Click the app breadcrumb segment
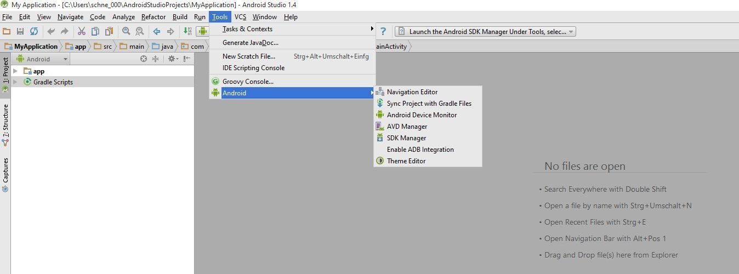 tap(76, 47)
